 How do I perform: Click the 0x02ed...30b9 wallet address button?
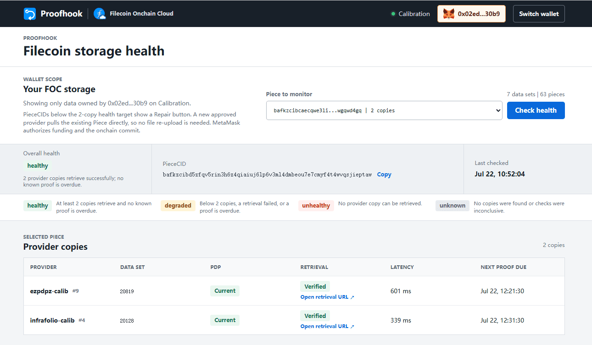point(471,14)
